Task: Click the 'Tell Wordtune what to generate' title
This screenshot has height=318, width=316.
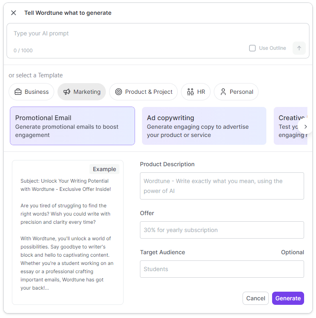Action: click(x=68, y=13)
